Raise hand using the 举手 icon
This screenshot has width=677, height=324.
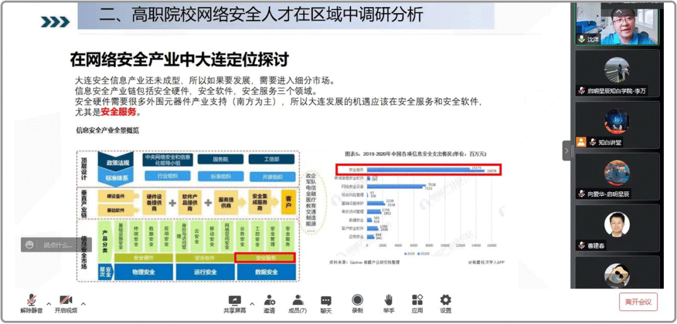pyautogui.click(x=389, y=302)
